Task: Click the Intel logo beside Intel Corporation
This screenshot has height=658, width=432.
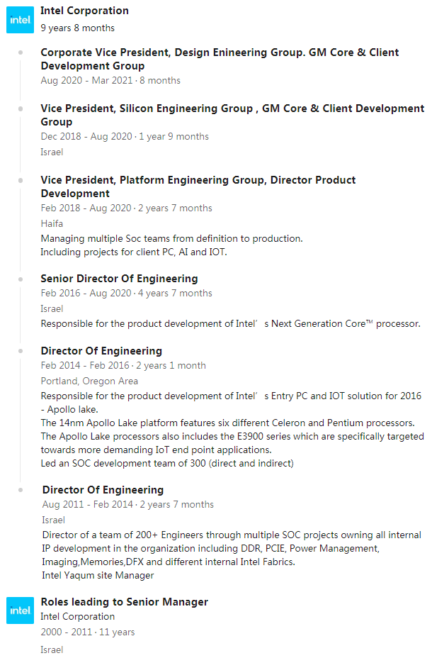Action: 20,19
